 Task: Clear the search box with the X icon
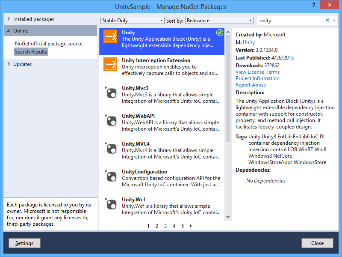click(x=327, y=20)
